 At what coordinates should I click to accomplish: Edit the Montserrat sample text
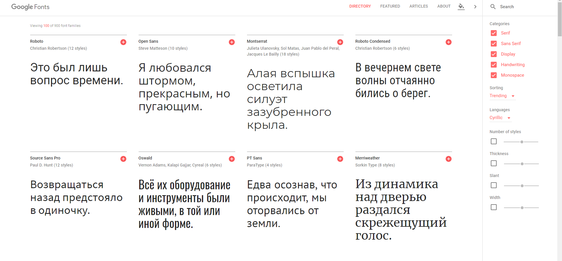291,99
